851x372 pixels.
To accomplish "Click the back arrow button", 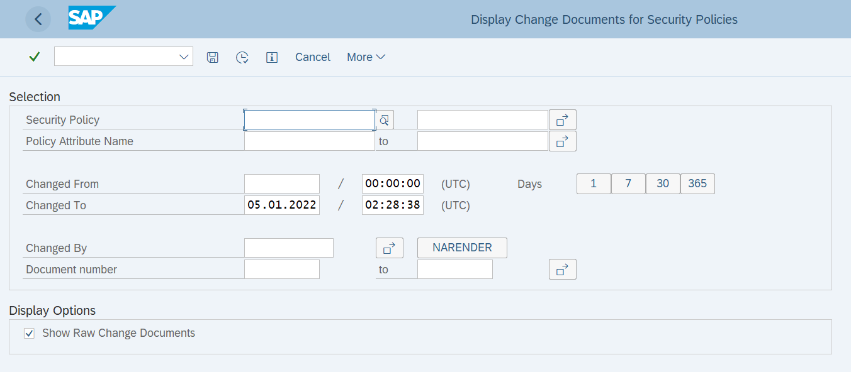I will pyautogui.click(x=38, y=19).
